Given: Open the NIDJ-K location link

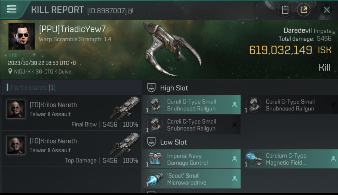Looking at the screenshot, I should click(x=43, y=71).
